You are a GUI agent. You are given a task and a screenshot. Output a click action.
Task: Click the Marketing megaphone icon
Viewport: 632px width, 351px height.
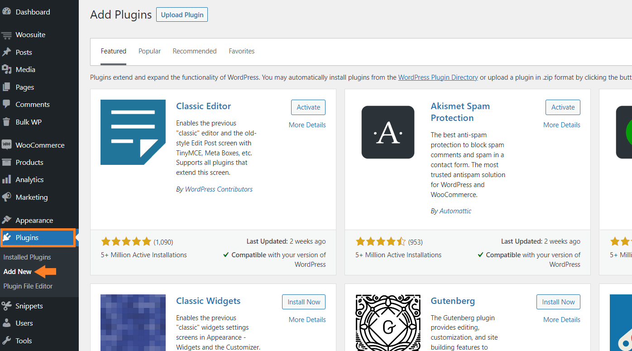tap(6, 197)
